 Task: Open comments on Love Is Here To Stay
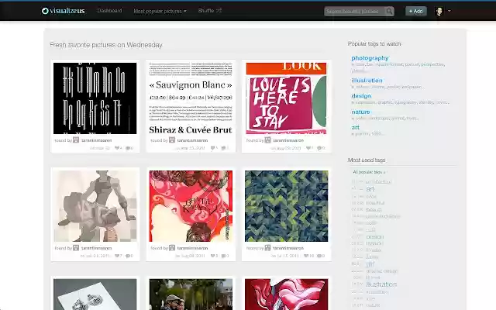[x=321, y=148]
